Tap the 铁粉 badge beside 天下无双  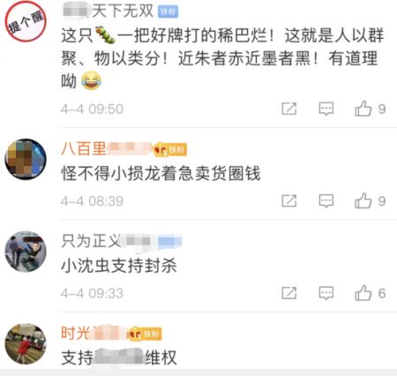coord(168,11)
